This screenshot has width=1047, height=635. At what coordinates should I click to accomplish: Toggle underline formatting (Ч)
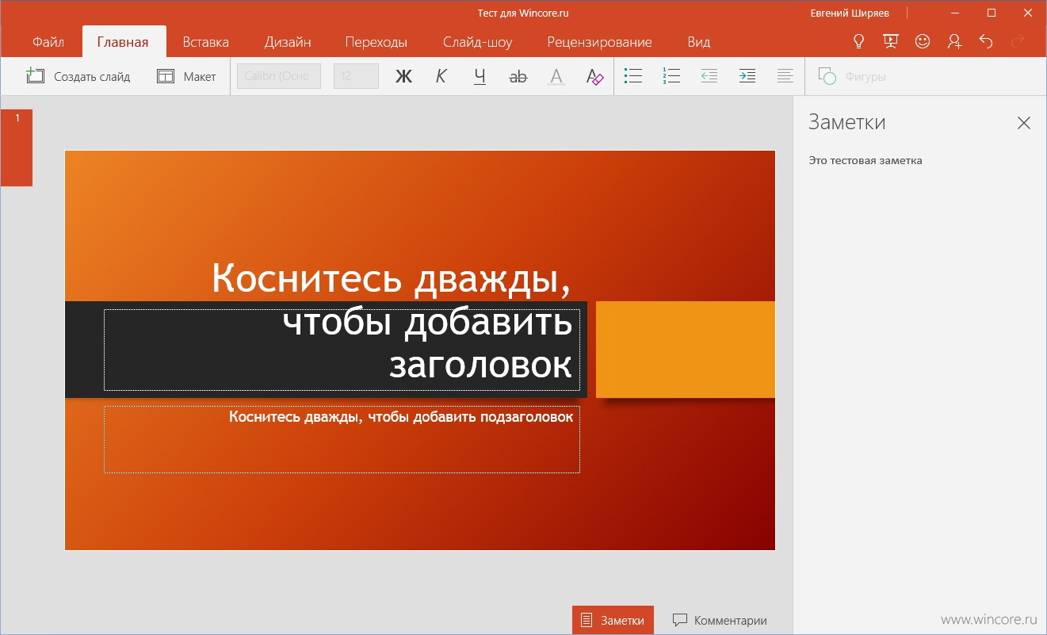click(480, 77)
